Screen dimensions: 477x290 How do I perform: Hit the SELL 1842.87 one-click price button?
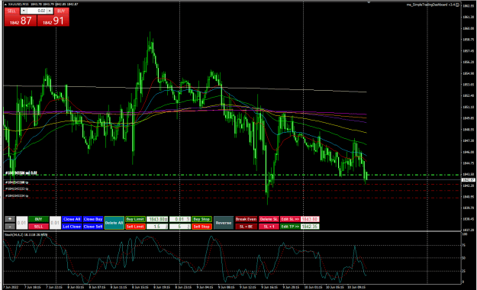[x=21, y=21]
